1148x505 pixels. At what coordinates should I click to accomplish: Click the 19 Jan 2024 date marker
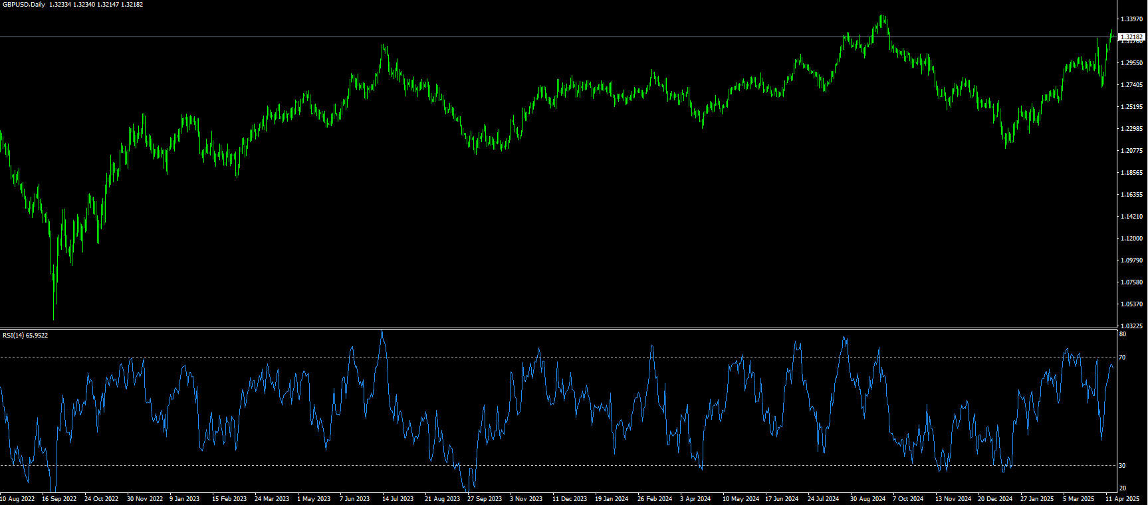point(612,499)
